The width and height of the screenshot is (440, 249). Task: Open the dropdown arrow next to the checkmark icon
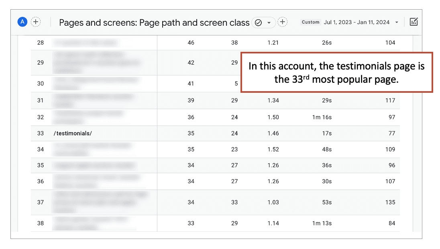click(269, 22)
